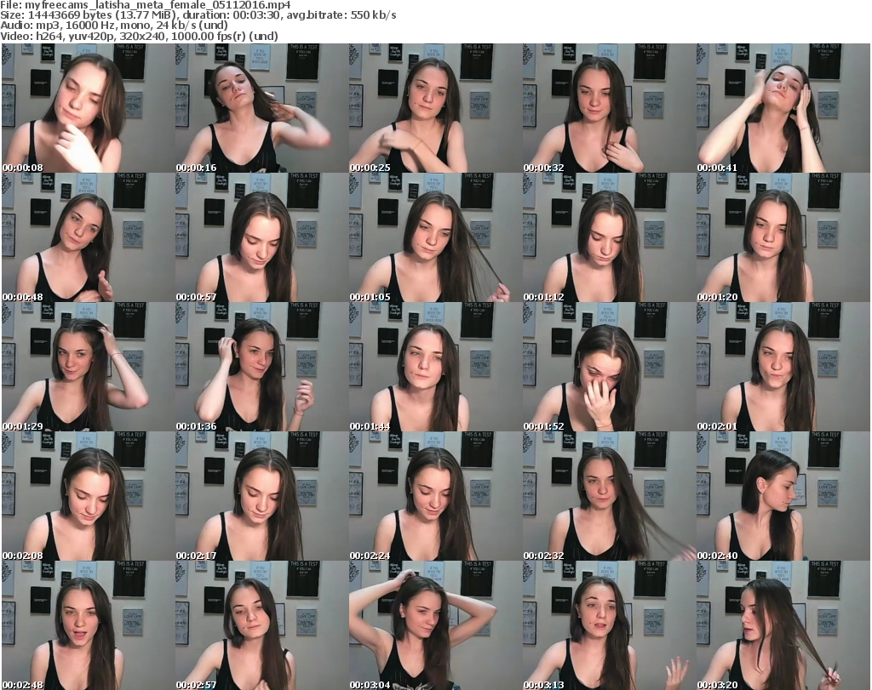Select the frame at 00:02:40

pos(783,496)
